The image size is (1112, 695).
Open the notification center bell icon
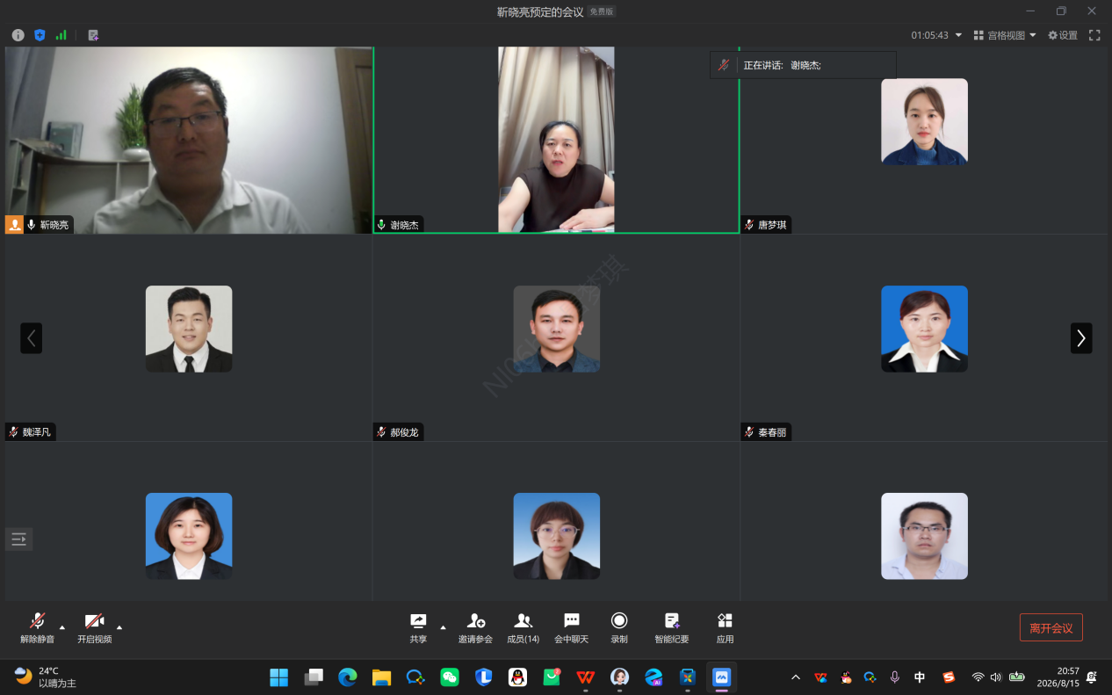pos(1092,677)
